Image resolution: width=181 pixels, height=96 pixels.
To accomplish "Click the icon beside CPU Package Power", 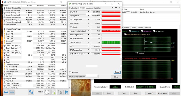I will point(5,64).
